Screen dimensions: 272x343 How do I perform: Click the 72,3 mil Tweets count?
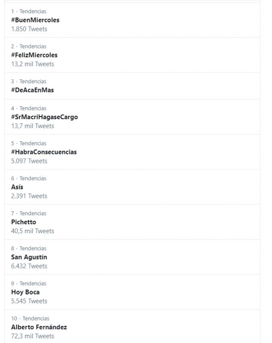click(33, 336)
